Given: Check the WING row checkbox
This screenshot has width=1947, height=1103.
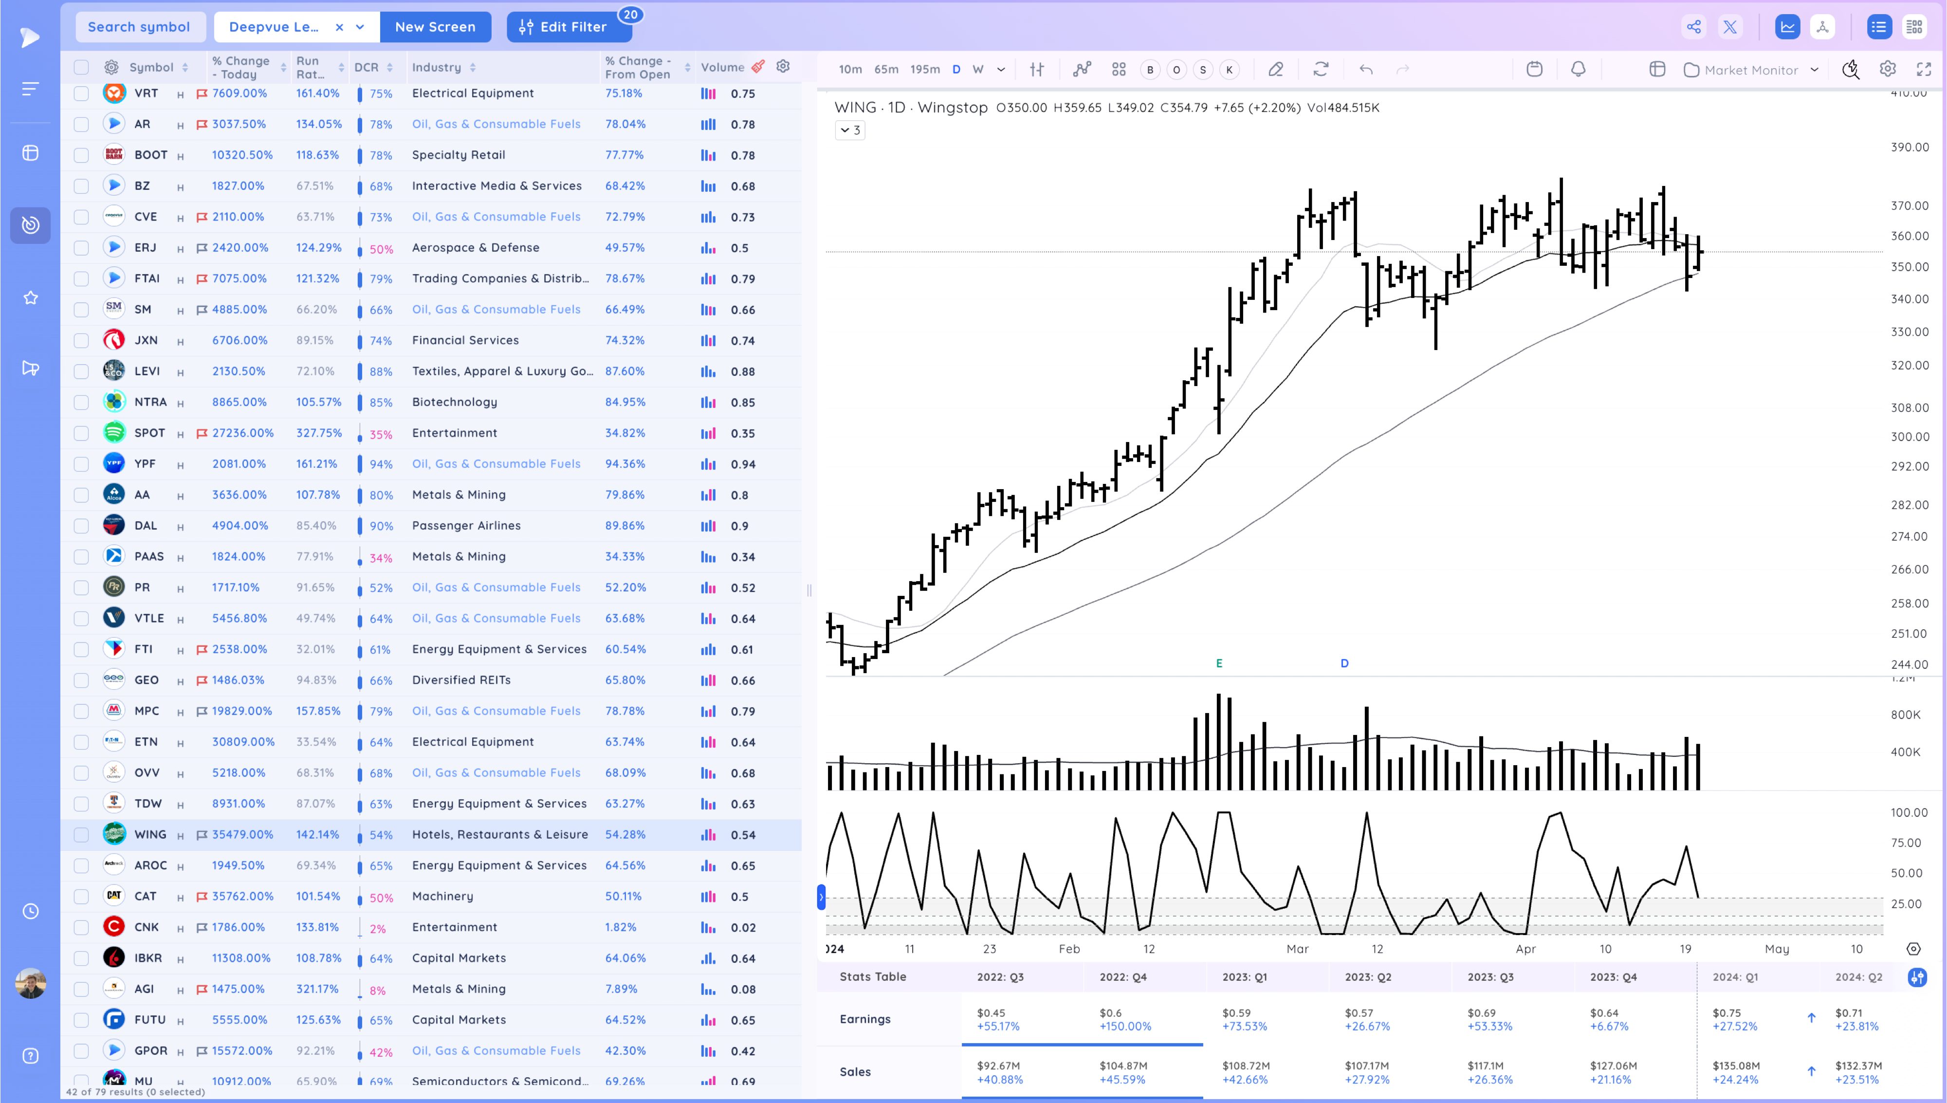Looking at the screenshot, I should point(81,835).
